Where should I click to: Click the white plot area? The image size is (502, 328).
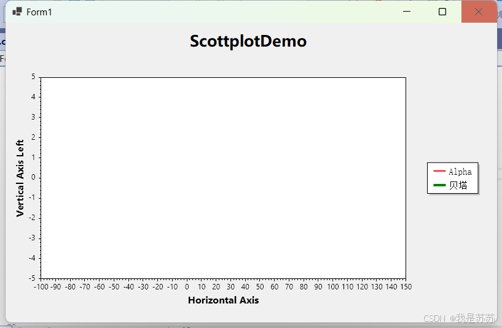(x=223, y=178)
